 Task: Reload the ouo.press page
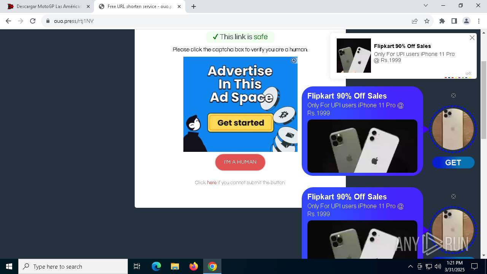(33, 21)
